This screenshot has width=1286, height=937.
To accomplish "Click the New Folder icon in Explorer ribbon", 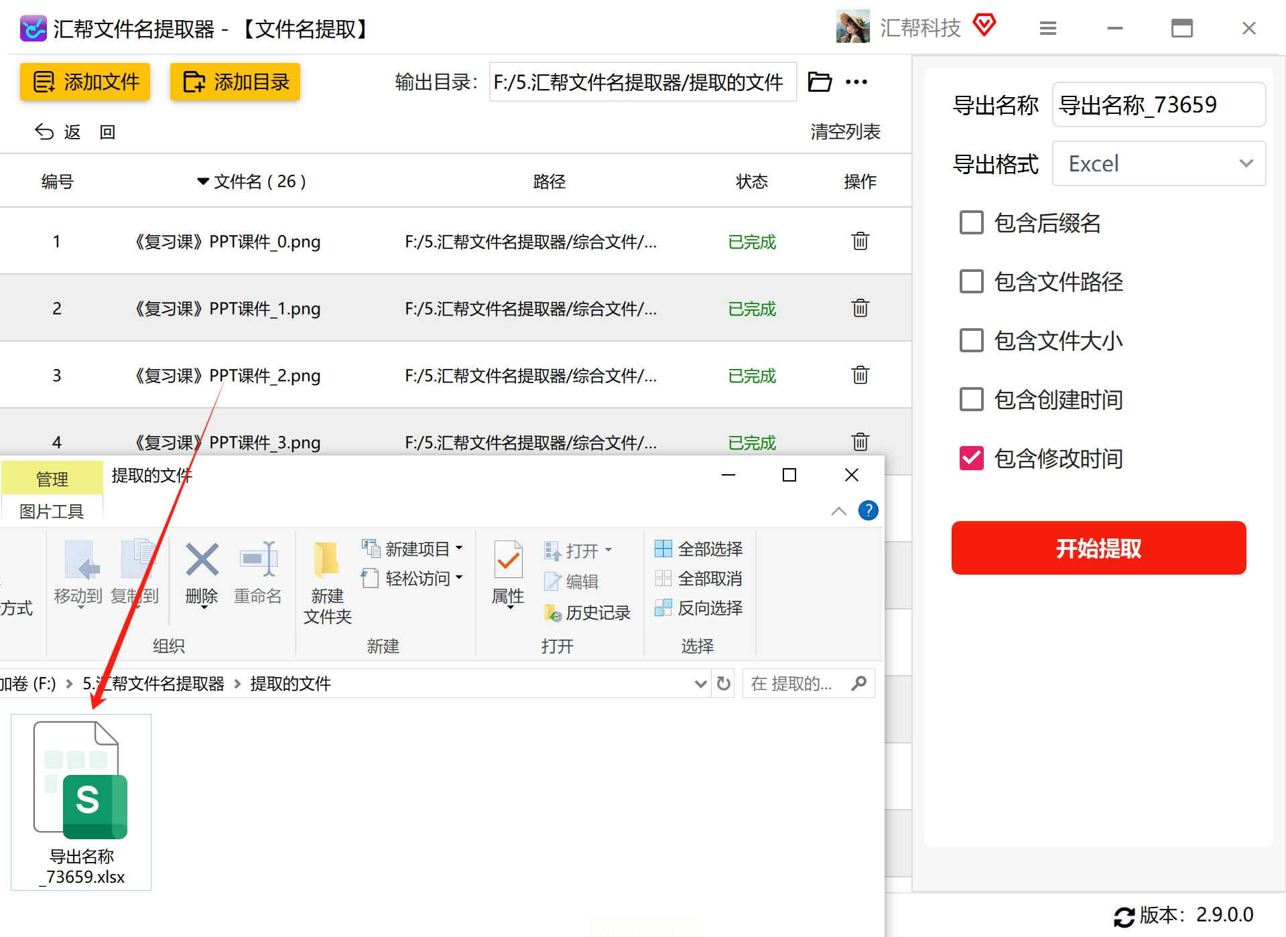I will coord(327,560).
